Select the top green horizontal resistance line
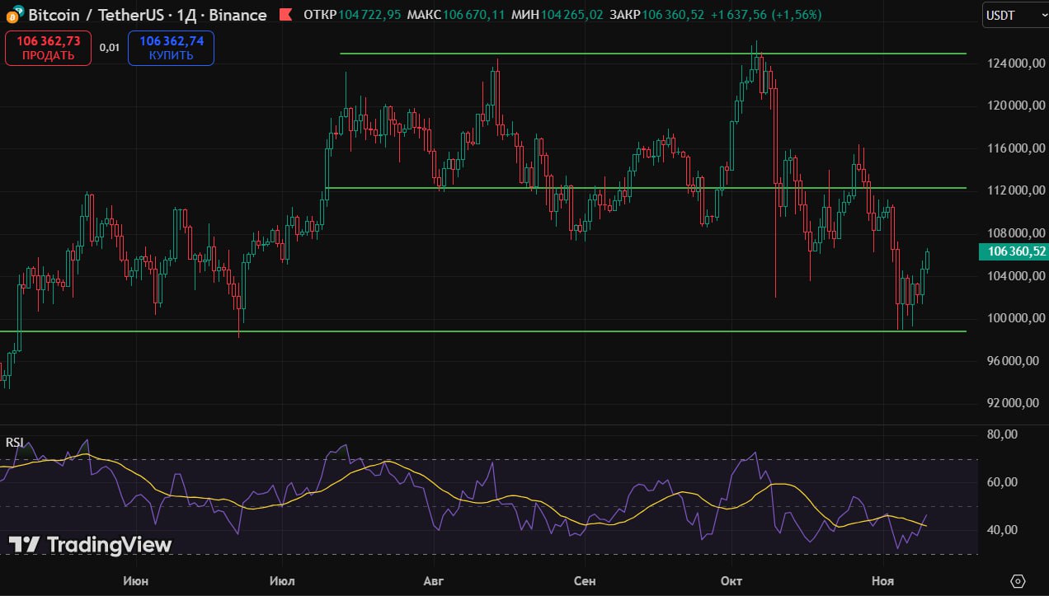The height and width of the screenshot is (596, 1049). tap(577, 54)
